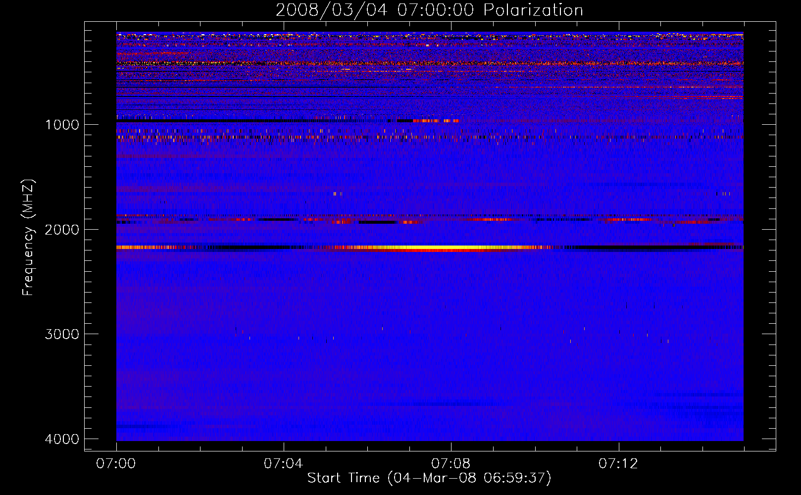Click the '1000' frequency tick label
This screenshot has height=495, width=801.
pyautogui.click(x=62, y=125)
